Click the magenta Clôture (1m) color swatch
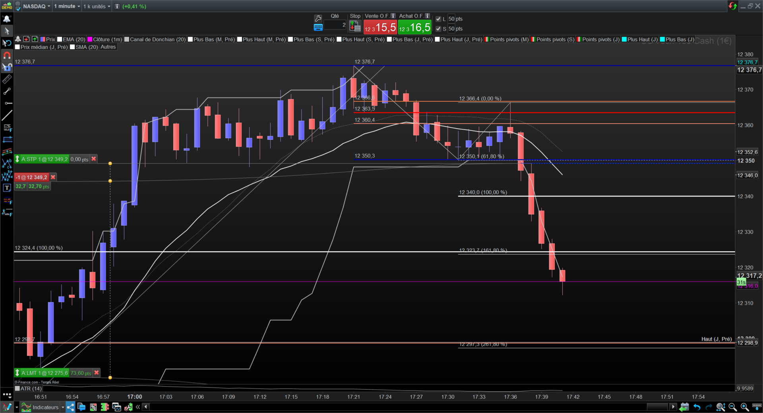This screenshot has width=763, height=413. point(90,39)
